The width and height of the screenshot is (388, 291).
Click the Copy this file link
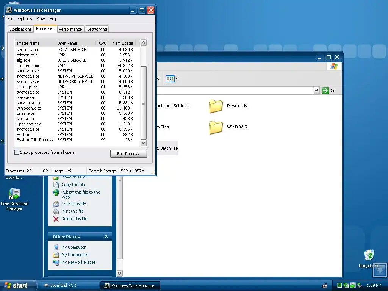coord(73,185)
